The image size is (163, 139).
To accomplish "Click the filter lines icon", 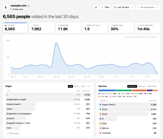I will [x=103, y=7].
